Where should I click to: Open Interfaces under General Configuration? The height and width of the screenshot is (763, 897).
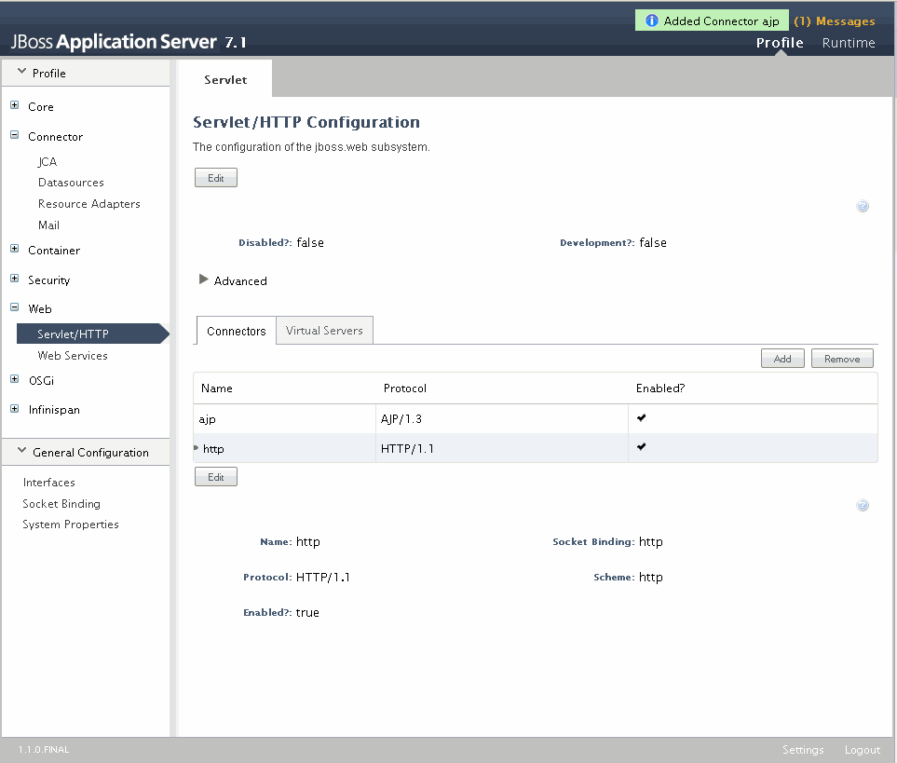coord(49,483)
